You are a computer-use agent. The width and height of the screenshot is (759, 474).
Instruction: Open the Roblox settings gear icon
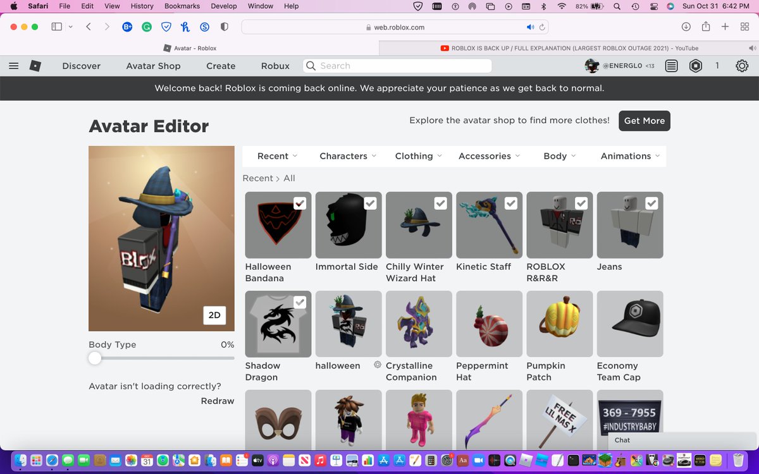(x=742, y=66)
